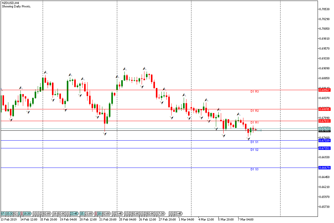
Task: Click the 'Showing Daily Pivots.' label
Action: [16, 7]
